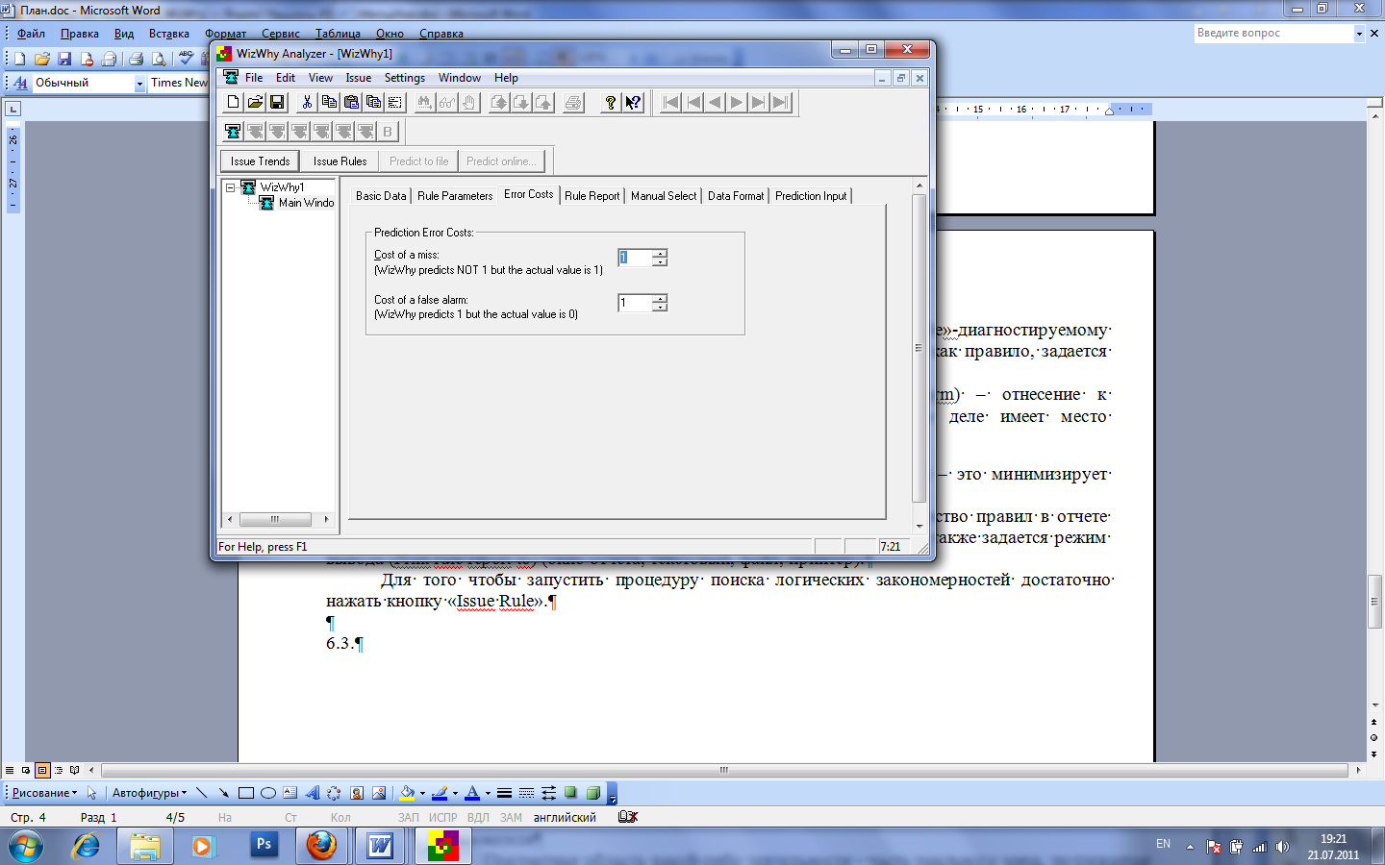The height and width of the screenshot is (865, 1385).
Task: Click shadow style green square icon
Action: (570, 793)
